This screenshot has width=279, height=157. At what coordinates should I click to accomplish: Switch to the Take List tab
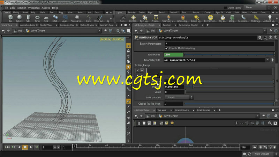click(x=167, y=25)
